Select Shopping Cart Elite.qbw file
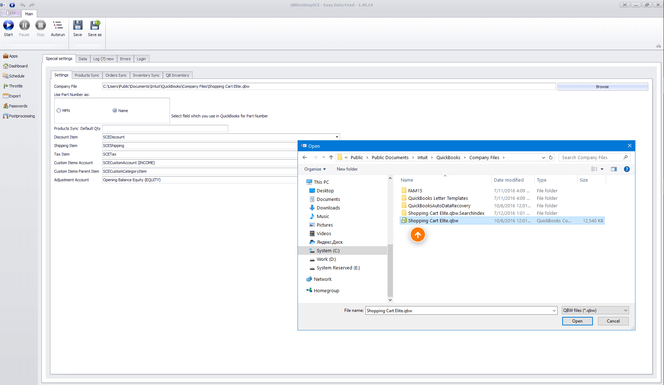Image resolution: width=664 pixels, height=385 pixels. click(502, 221)
